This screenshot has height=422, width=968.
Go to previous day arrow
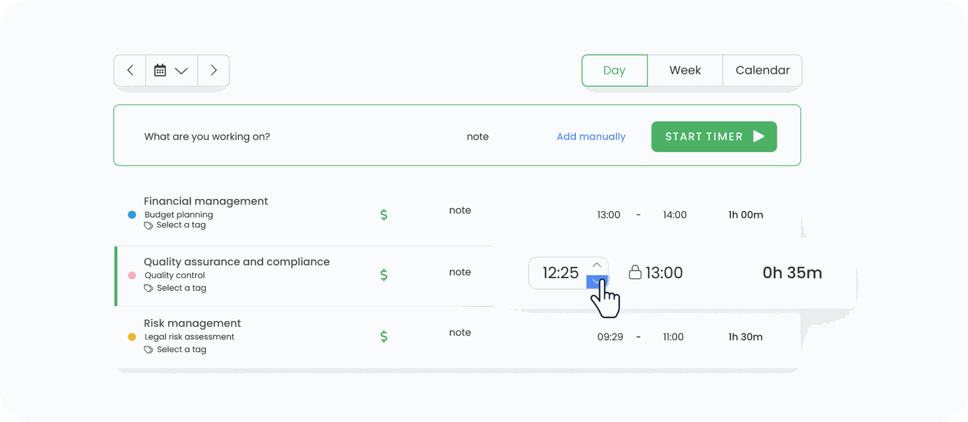coord(130,70)
